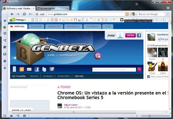Open the GENBETADEV link
This screenshot has height=119, width=173.
[x=64, y=76]
